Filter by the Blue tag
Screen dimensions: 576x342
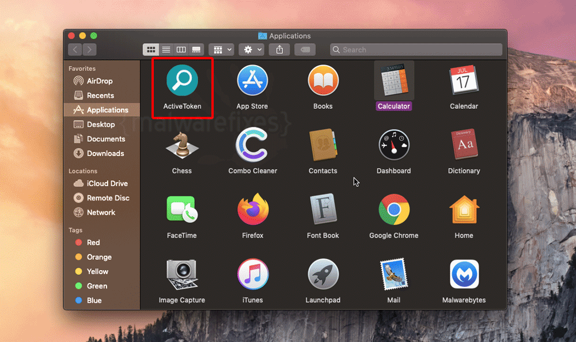point(102,301)
